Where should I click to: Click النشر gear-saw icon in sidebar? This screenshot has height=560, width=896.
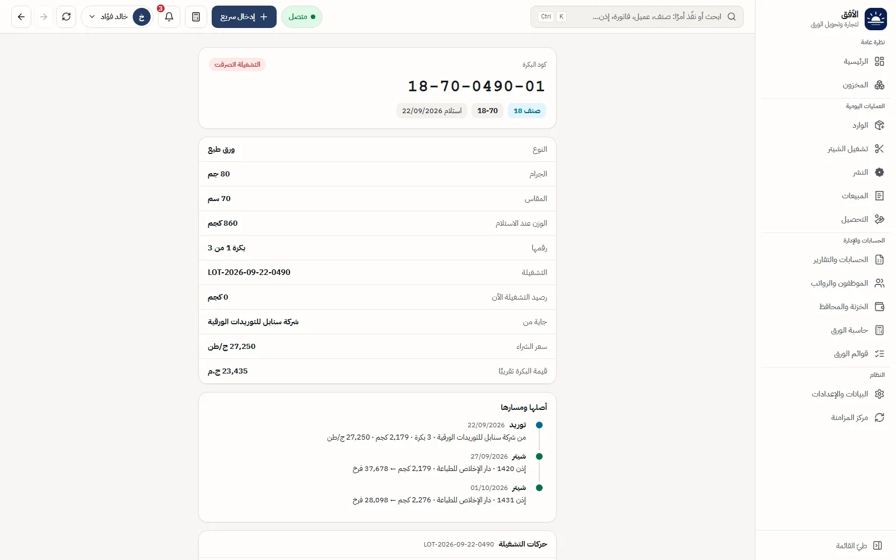point(879,172)
